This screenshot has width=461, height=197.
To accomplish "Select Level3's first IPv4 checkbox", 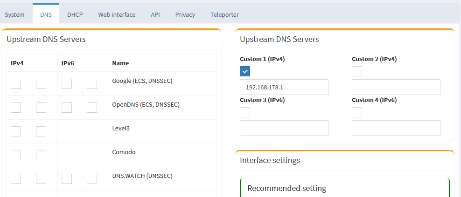I will [16, 131].
